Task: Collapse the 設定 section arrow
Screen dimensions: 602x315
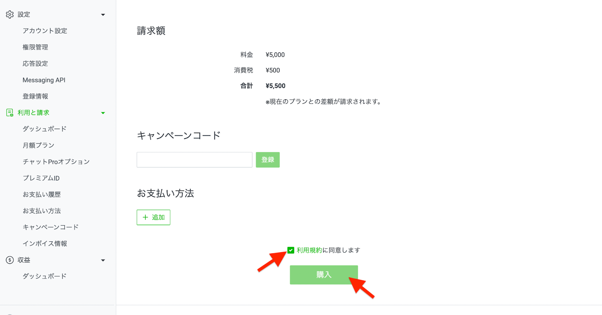Action: (103, 15)
